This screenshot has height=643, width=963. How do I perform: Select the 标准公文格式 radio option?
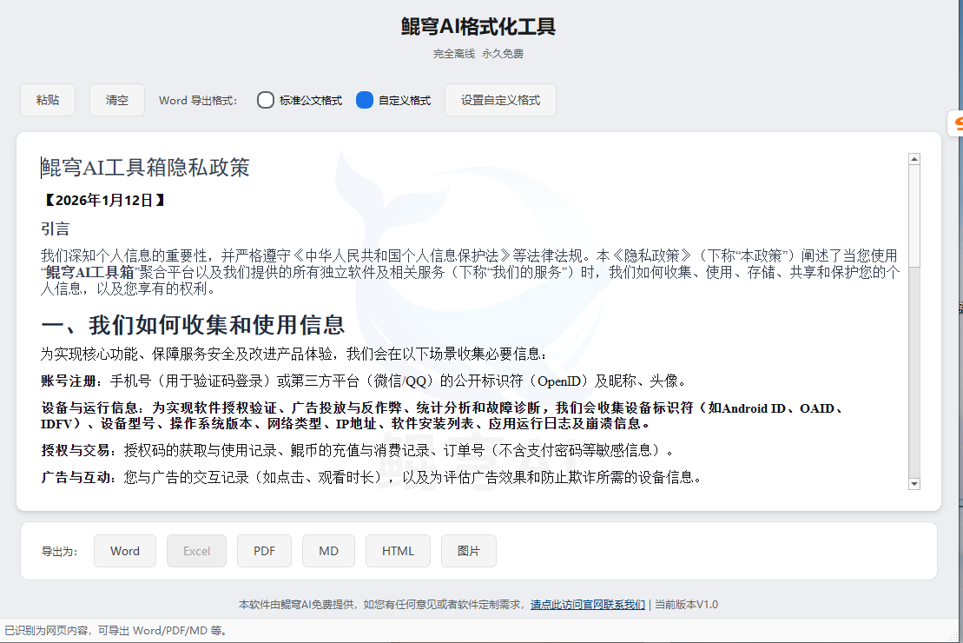tap(265, 99)
